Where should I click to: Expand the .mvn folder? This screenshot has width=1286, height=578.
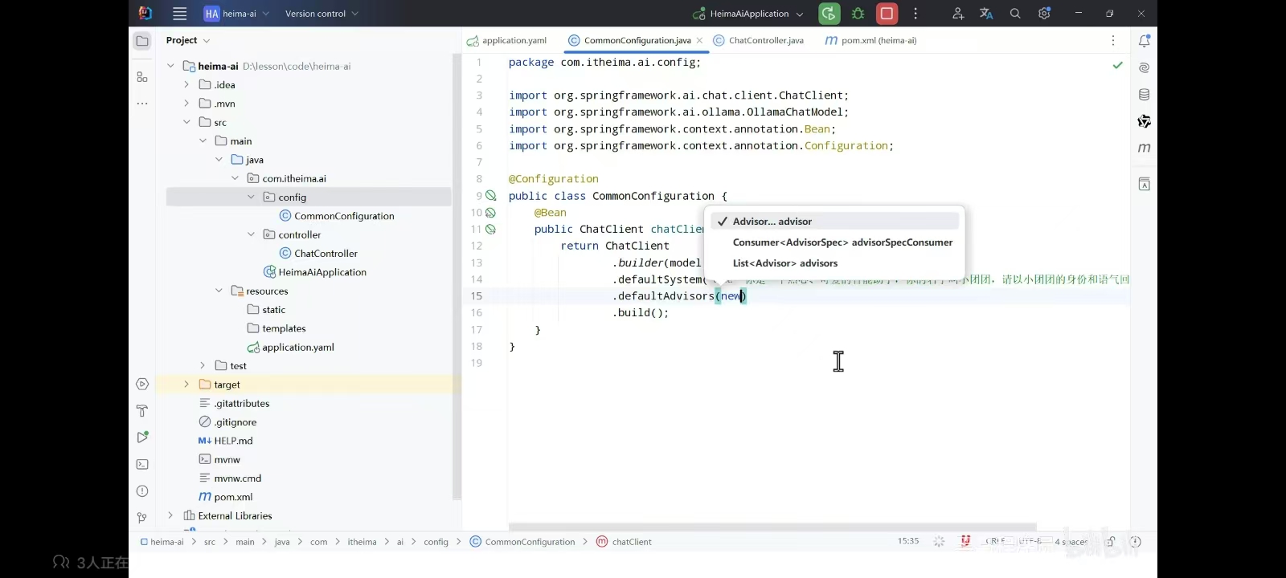pos(186,103)
